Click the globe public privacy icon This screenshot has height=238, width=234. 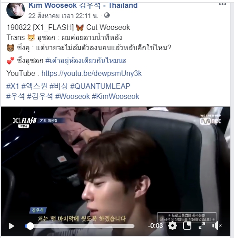(107, 15)
